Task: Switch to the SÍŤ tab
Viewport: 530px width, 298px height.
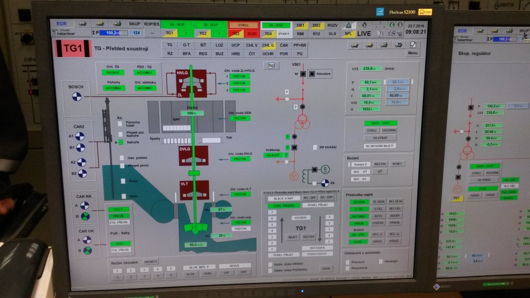Action: [203, 45]
